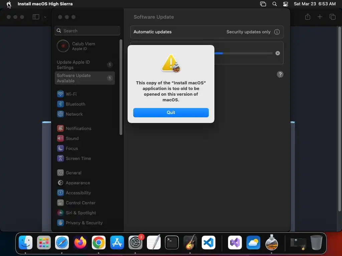Viewport: 342px width, 256px height.
Task: Open Visual Studio Code from the Dock
Action: tap(208, 243)
